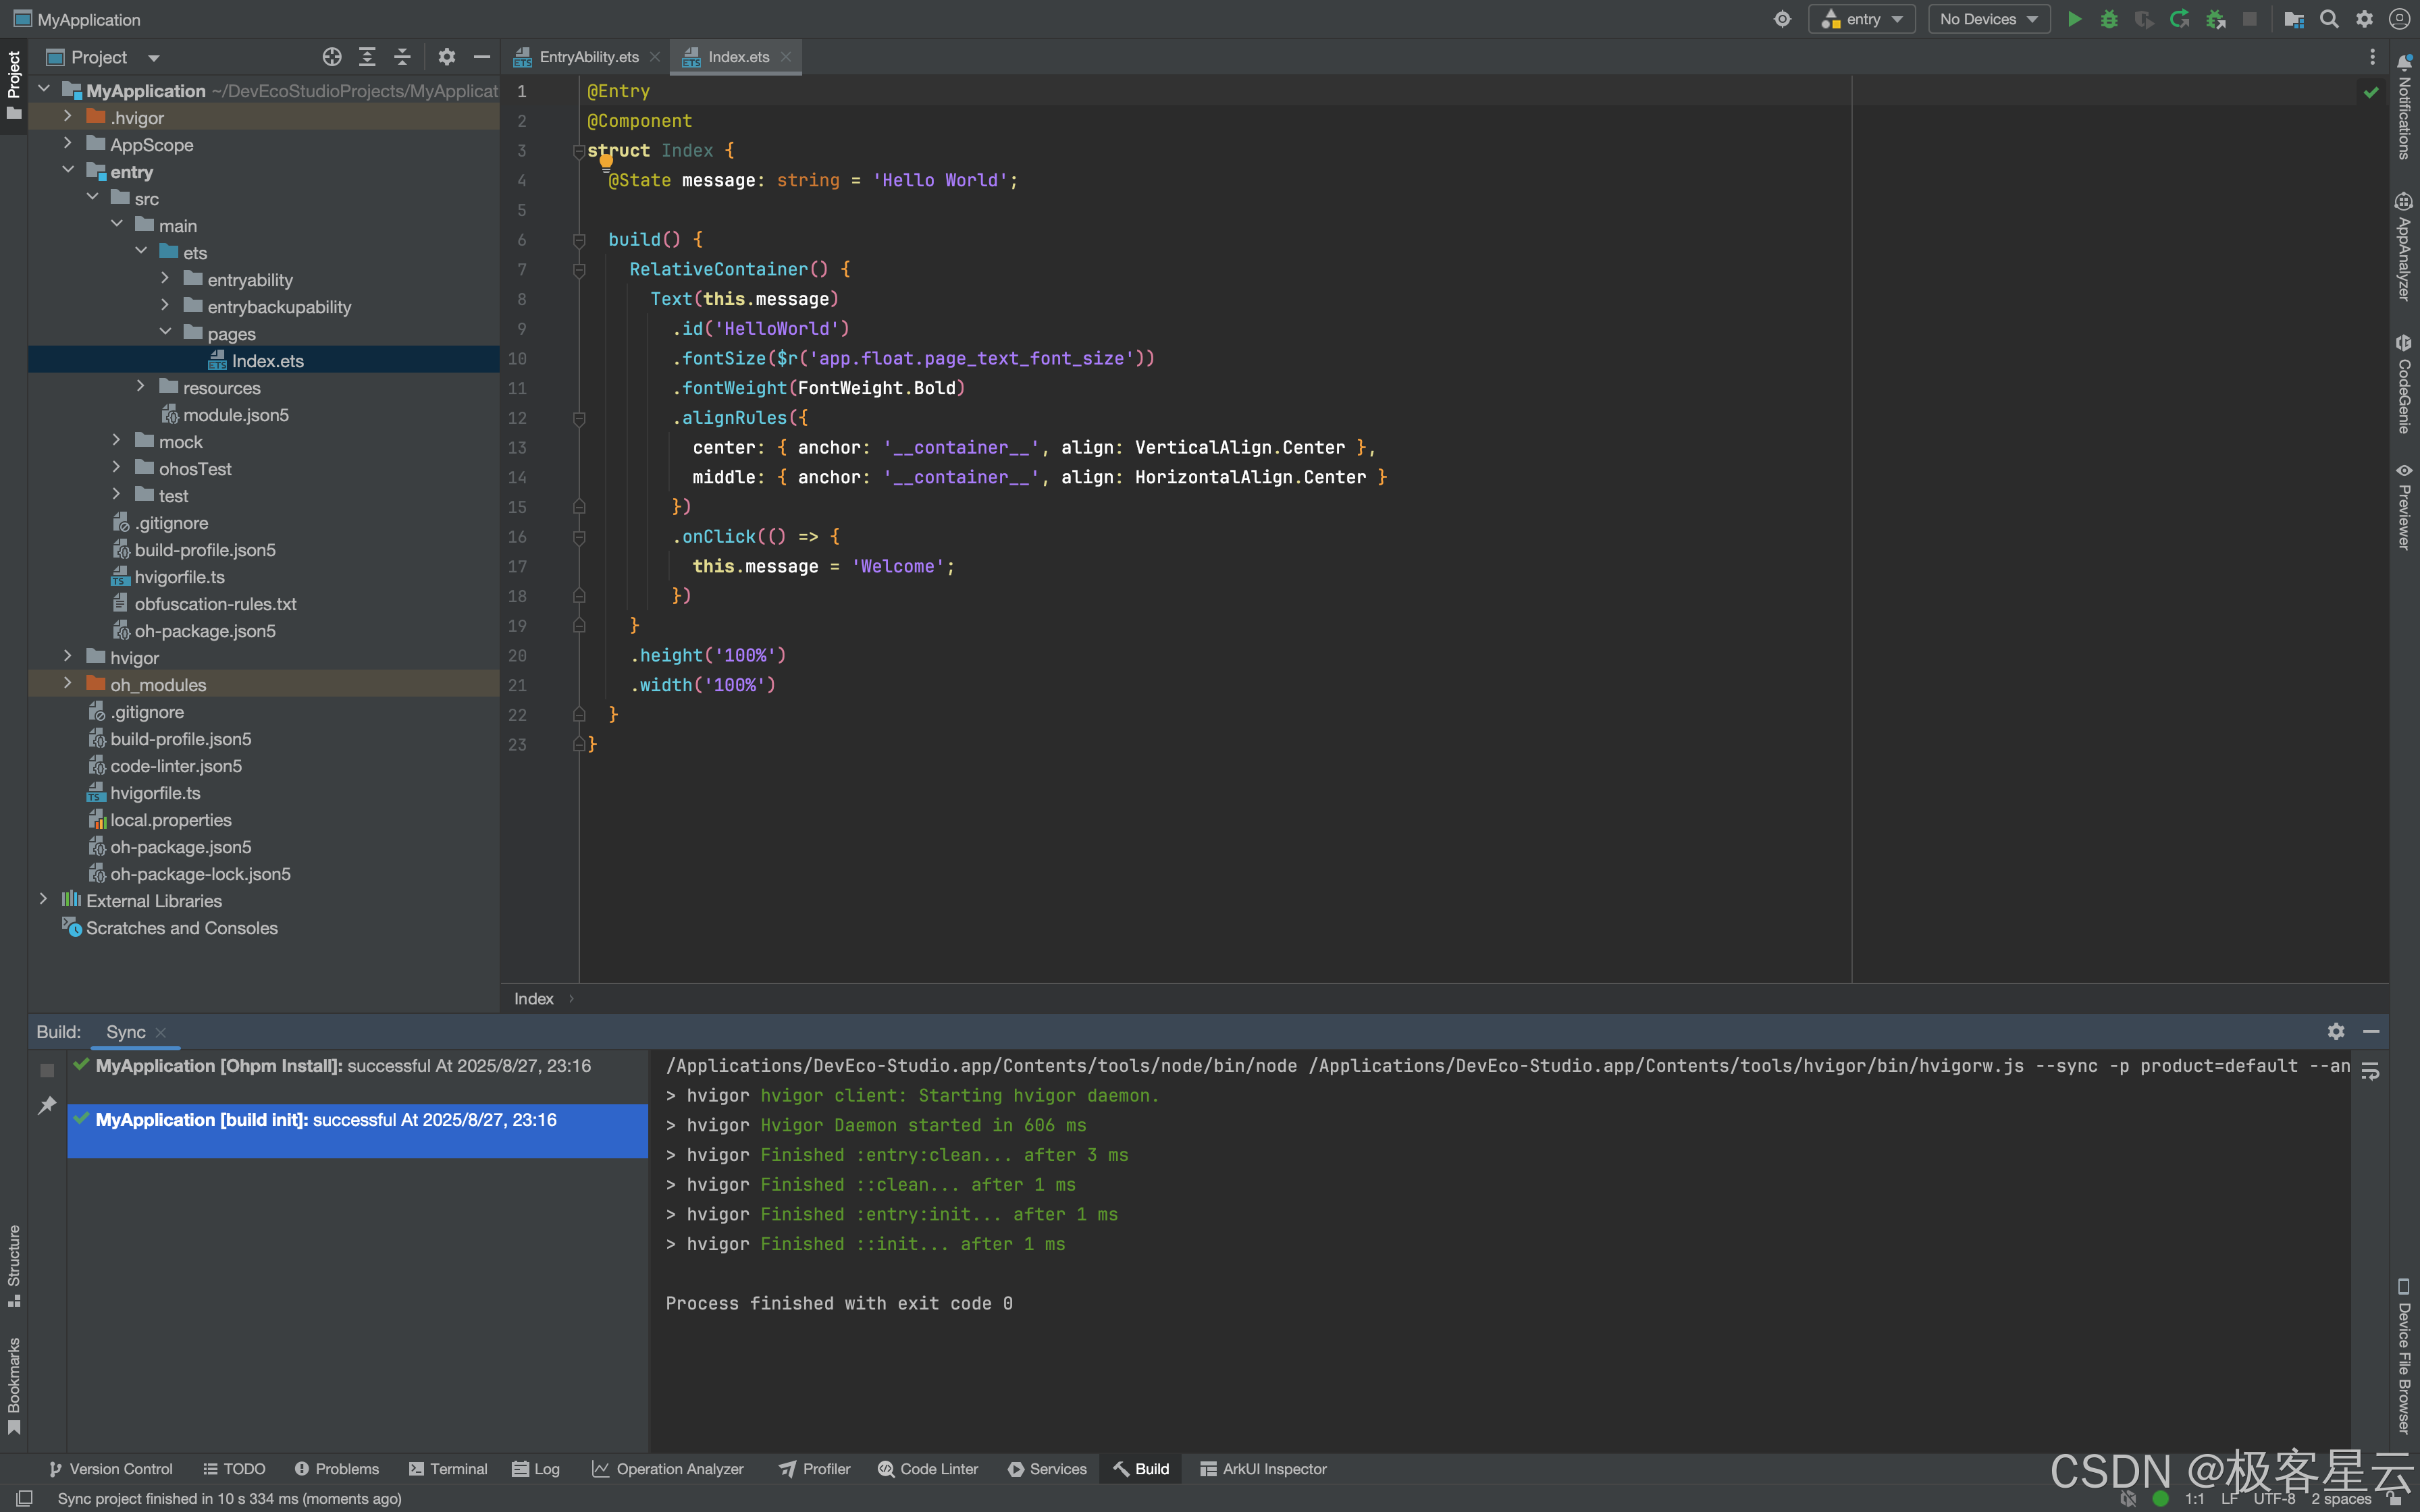
Task: Open Notifications sidebar panel
Action: (2404, 107)
